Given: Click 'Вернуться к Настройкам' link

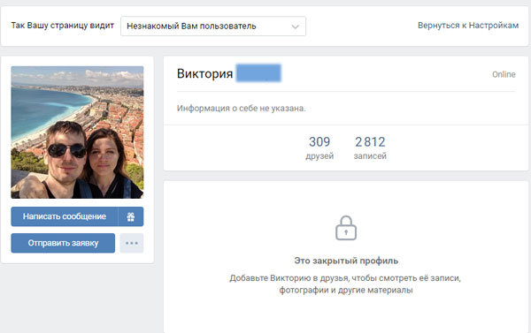Looking at the screenshot, I should coord(468,26).
